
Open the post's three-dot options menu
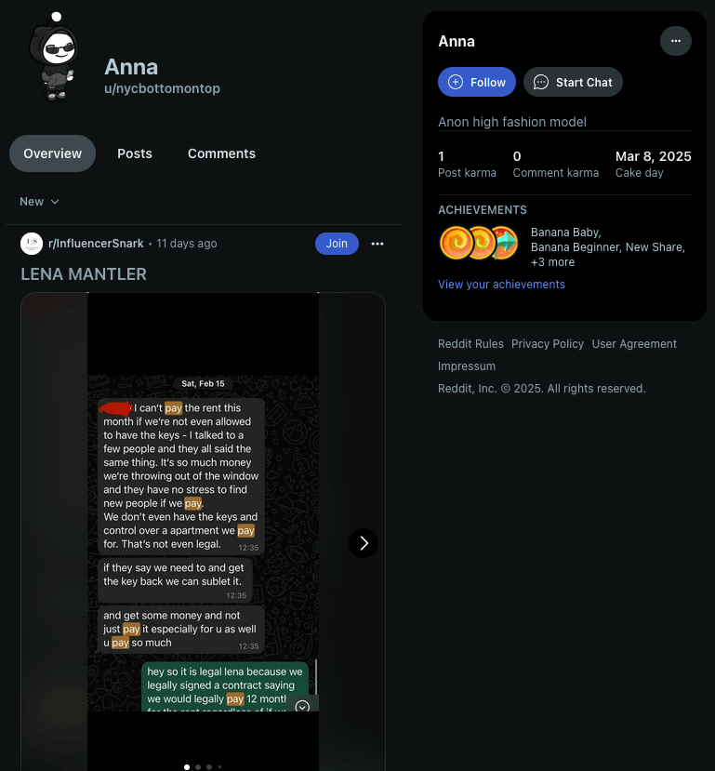pos(377,244)
